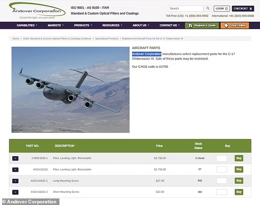260x205 pixels.
Task: Click the Price column header
Action: 160,146
